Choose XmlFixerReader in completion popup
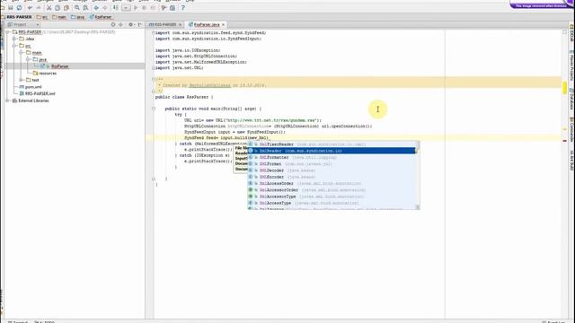 pyautogui.click(x=332, y=144)
